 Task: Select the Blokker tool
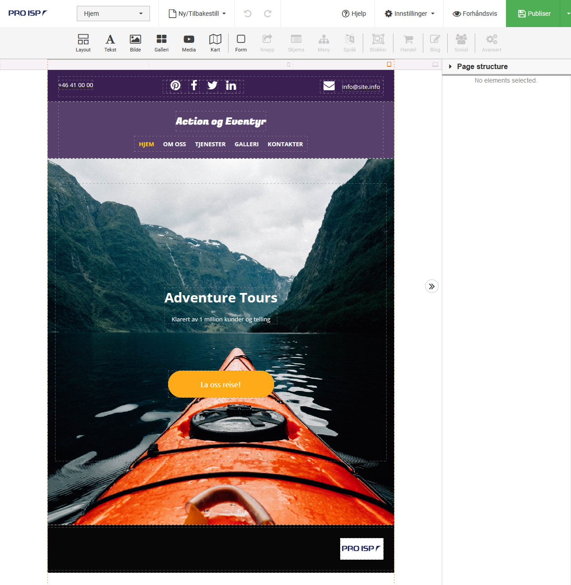pos(378,43)
